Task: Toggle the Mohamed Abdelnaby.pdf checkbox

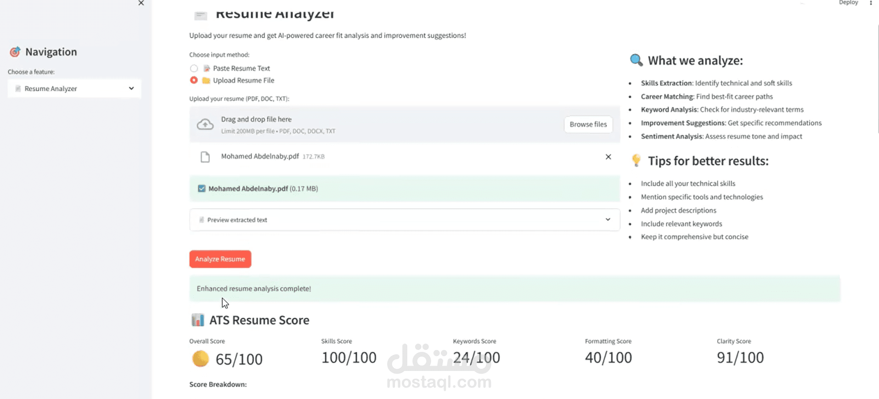Action: coord(202,188)
